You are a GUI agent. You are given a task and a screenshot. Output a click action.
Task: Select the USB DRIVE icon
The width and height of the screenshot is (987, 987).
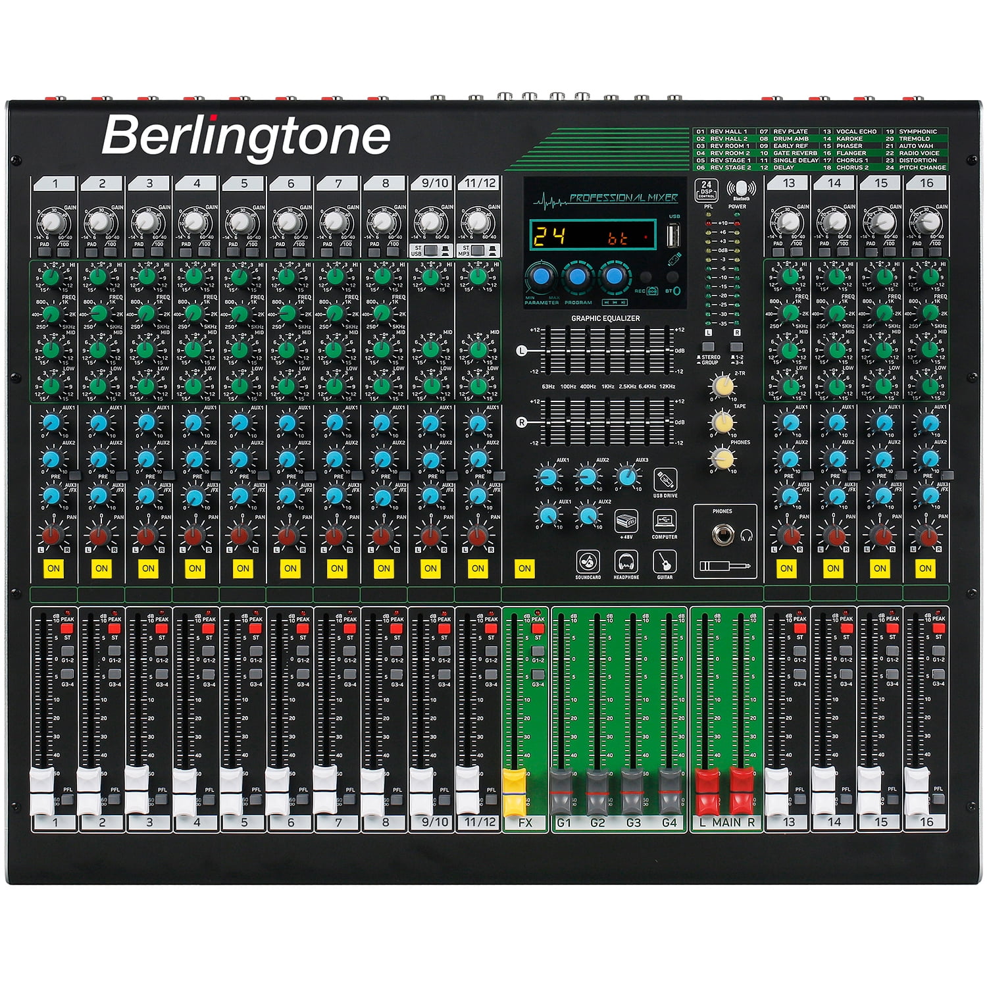[x=666, y=480]
